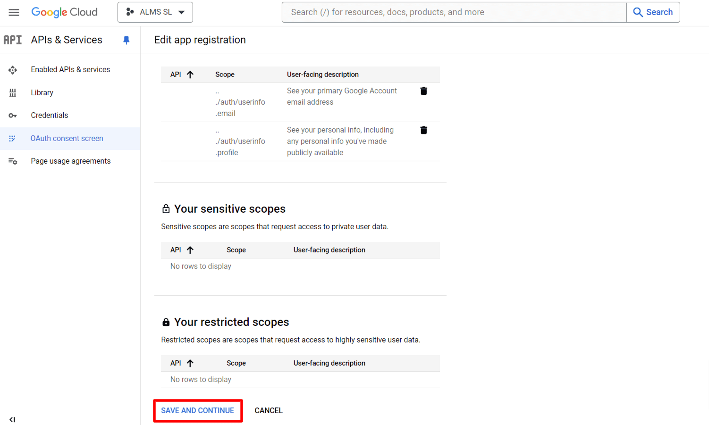
Task: Cancel the app registration edit
Action: [268, 410]
